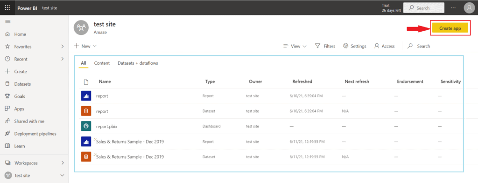The image size is (478, 183).
Task: Select the All tab
Action: [84, 63]
